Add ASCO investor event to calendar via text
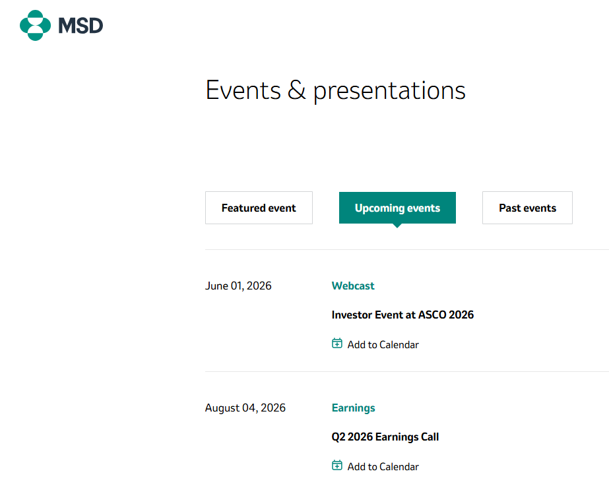Image resolution: width=609 pixels, height=490 pixels. tap(383, 345)
